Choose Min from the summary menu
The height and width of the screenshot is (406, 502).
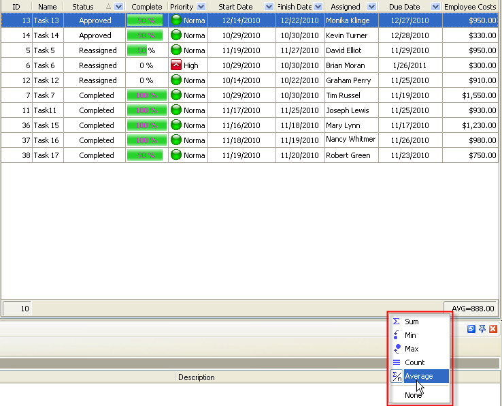[411, 335]
